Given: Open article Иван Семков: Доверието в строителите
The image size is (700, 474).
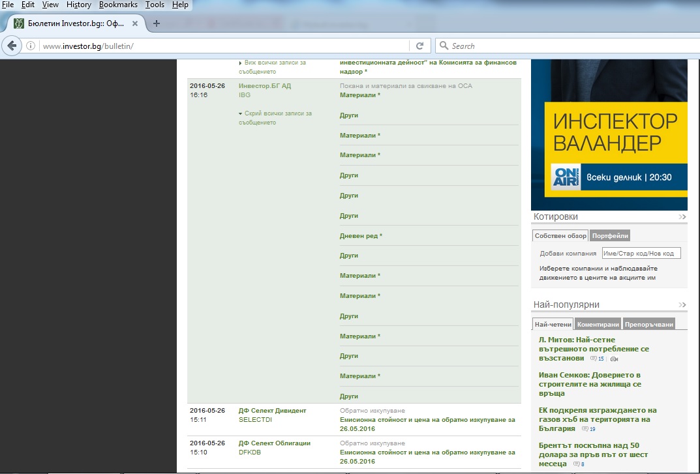Looking at the screenshot, I should point(590,384).
